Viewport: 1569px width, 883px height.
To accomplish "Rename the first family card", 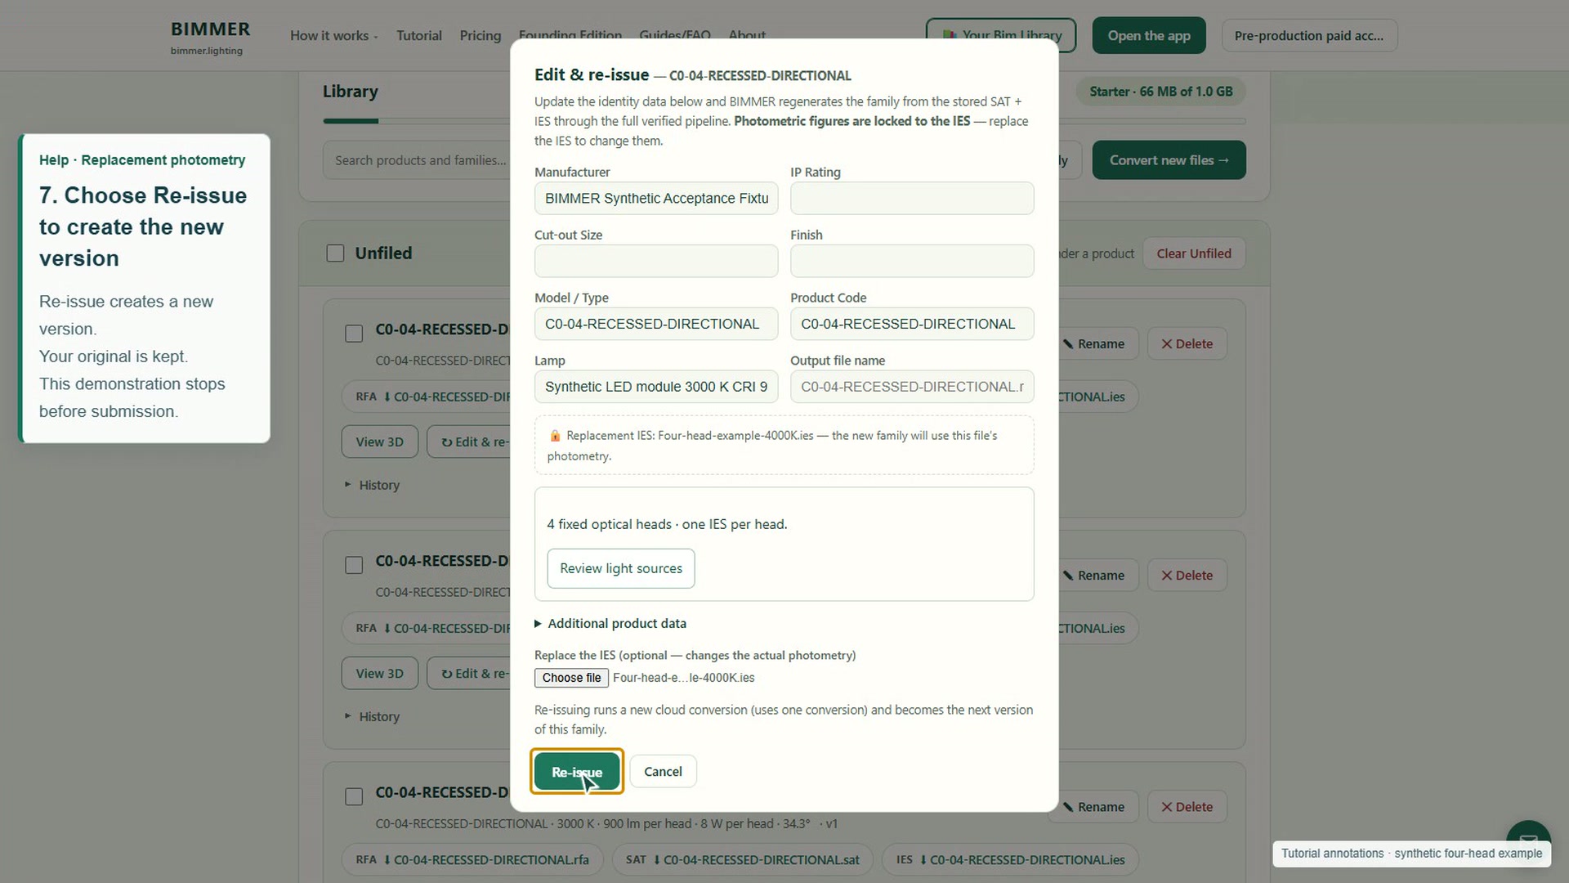I will 1094,344.
